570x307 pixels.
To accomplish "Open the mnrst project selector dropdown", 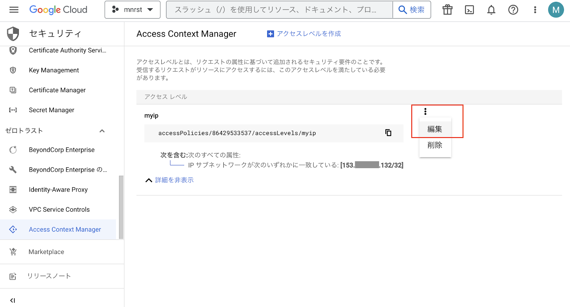I will [133, 10].
